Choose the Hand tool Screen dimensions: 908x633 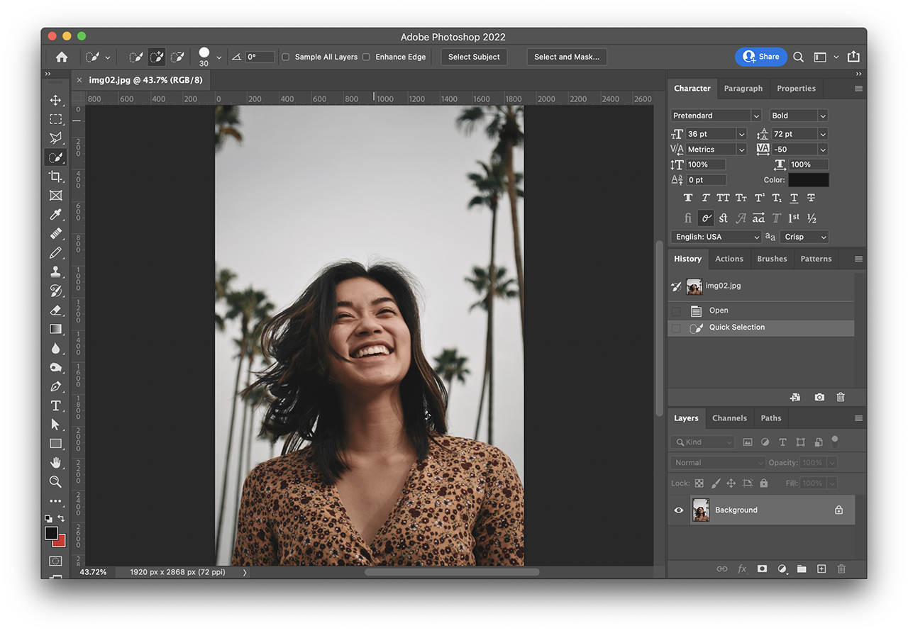coord(56,463)
